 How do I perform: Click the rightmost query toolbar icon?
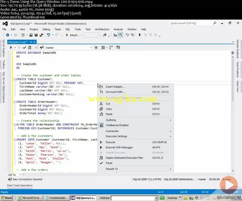(118, 47)
